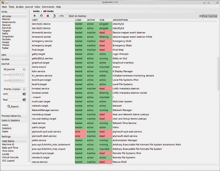This screenshot has width=220, height=171.
Task: Select the kdm.service row
Action: pos(124,71)
